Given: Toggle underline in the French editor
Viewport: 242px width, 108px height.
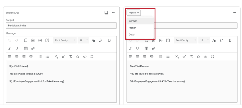Looking at the screenshot, I should (137, 49).
